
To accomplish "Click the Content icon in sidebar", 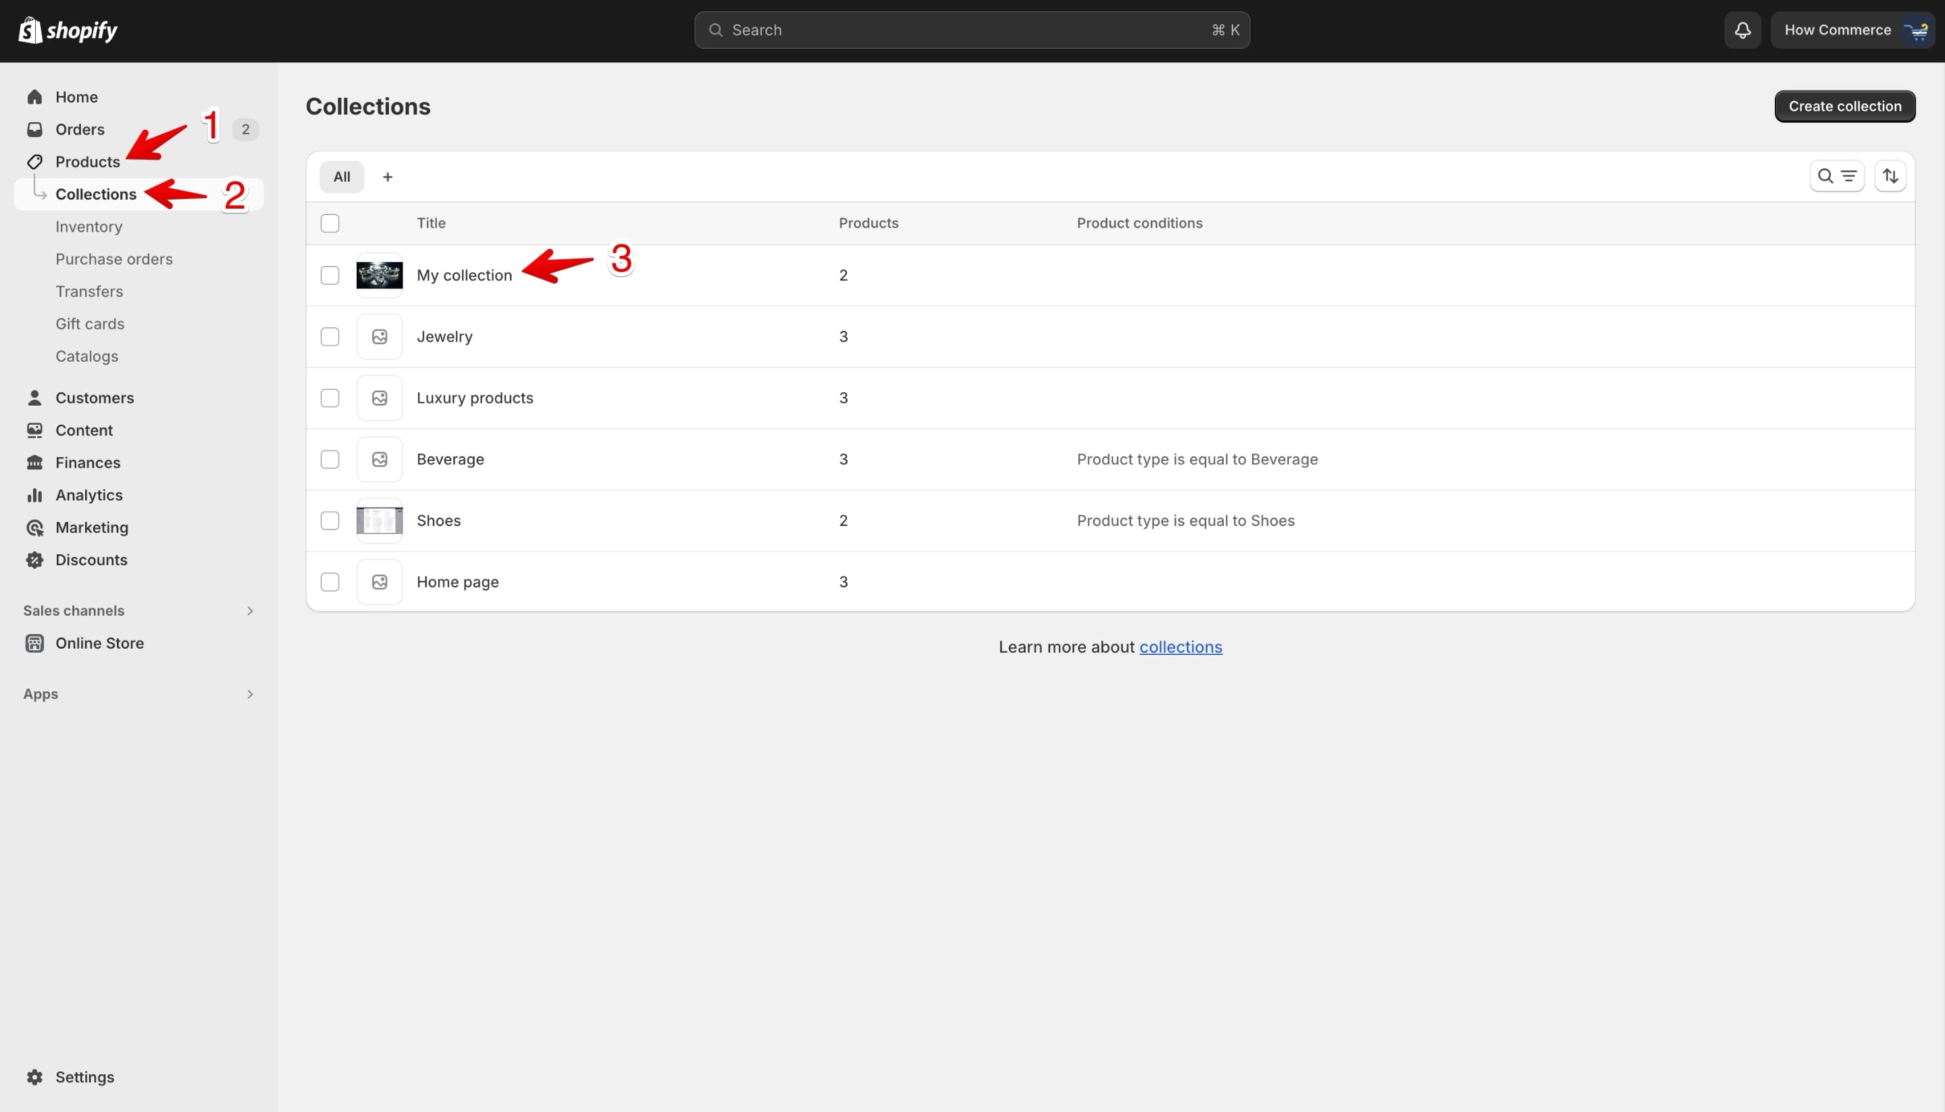I will pyautogui.click(x=34, y=430).
